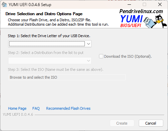Click the YUMI UEFI 0.0.4.6 footer text
Screen dimensions: 168x131
18,114
